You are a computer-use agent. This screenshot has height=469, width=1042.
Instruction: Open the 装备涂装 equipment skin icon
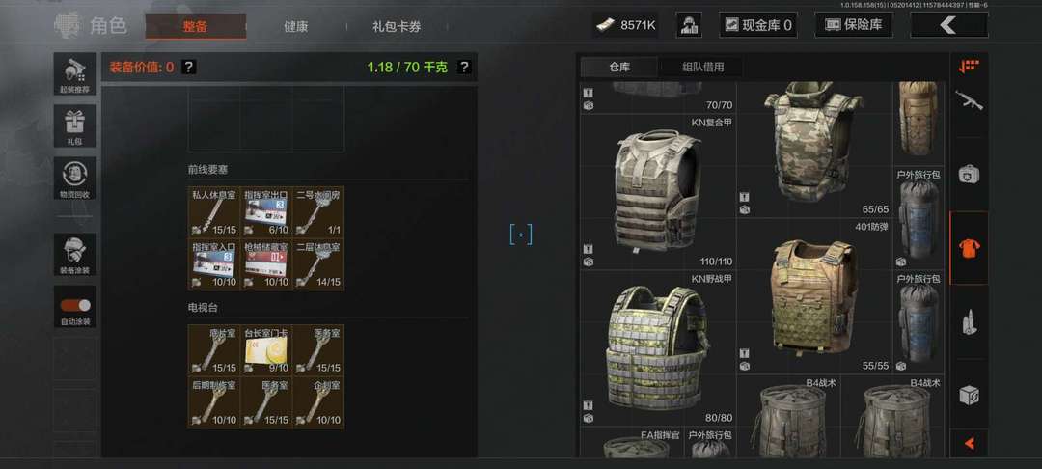tap(75, 255)
